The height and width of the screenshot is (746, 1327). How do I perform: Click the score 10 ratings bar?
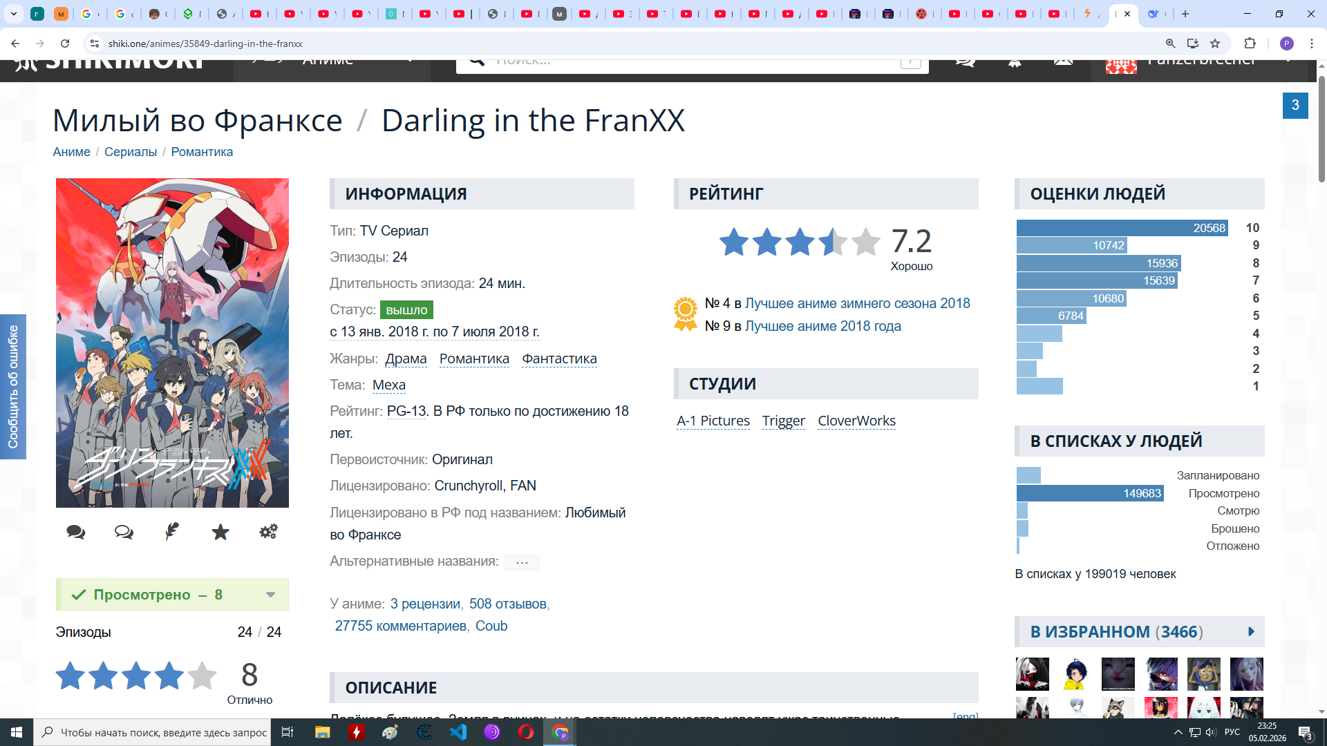(x=1122, y=228)
